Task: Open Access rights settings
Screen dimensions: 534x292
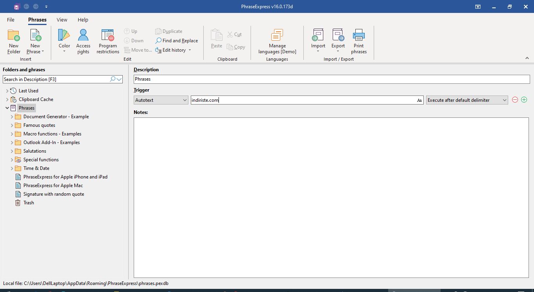Action: 83,41
